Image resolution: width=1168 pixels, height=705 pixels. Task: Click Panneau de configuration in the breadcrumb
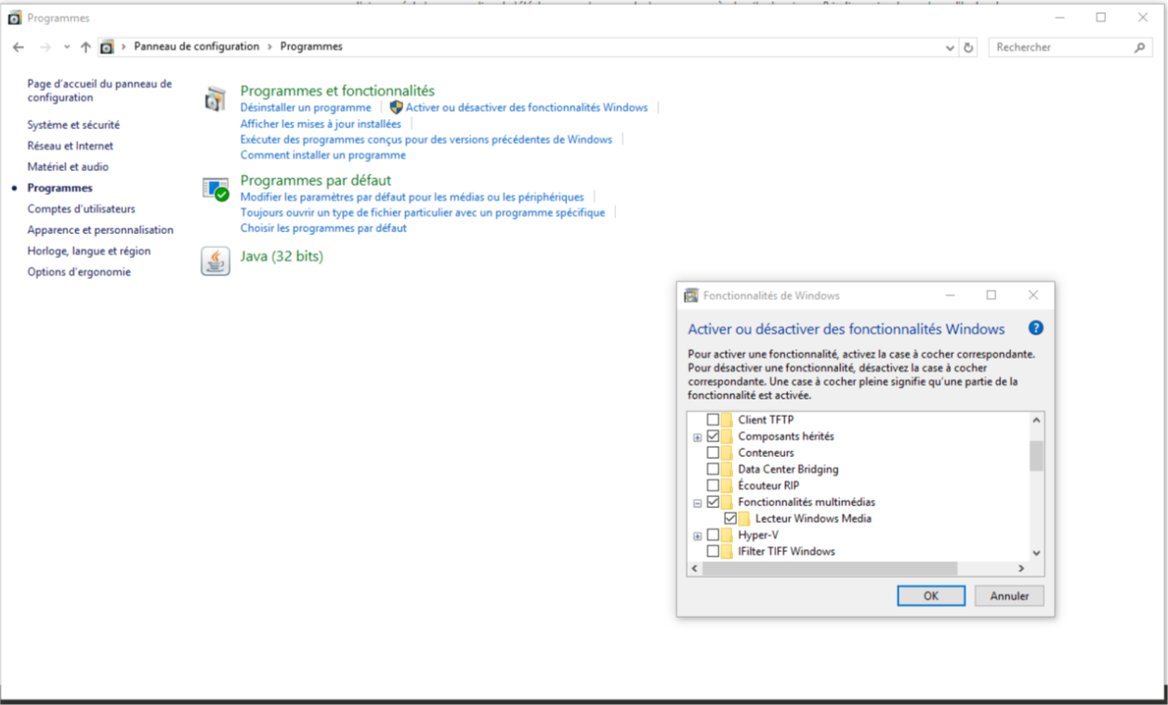click(197, 46)
